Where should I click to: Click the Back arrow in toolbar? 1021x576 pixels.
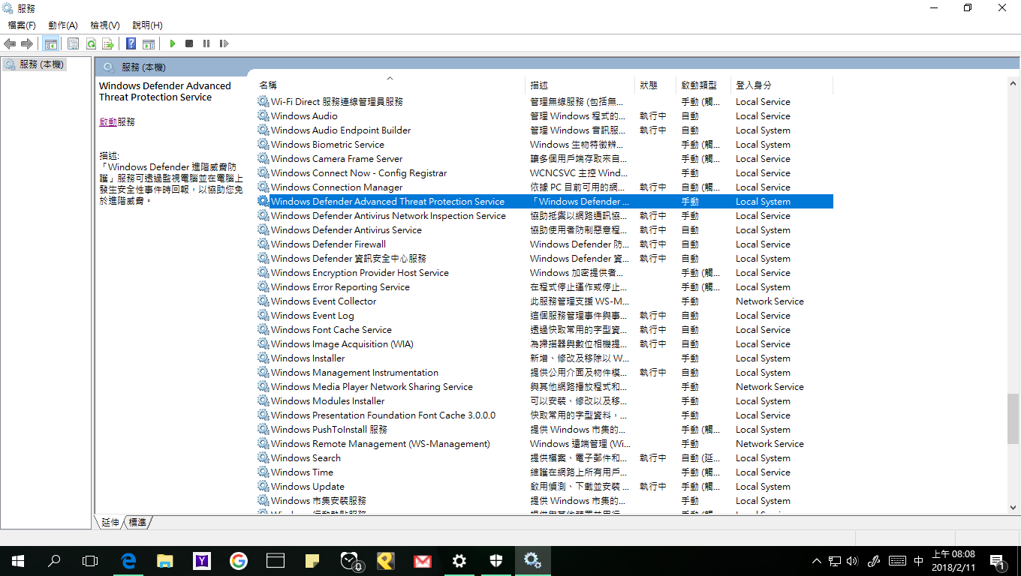click(x=10, y=44)
